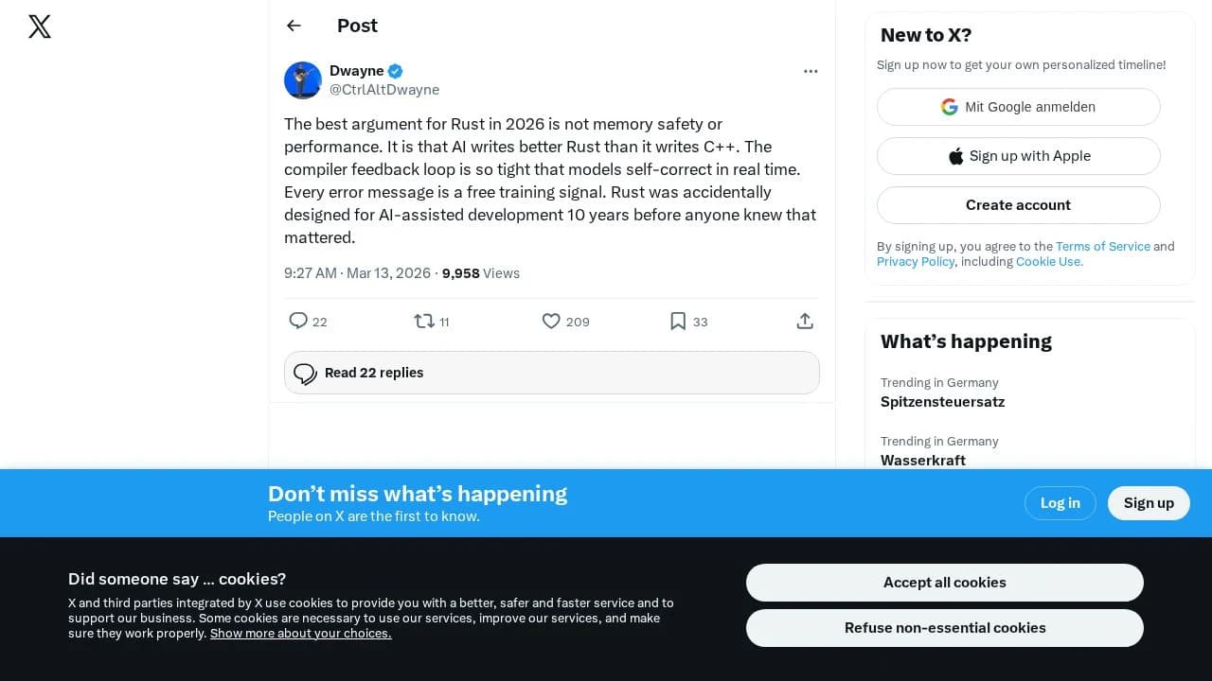Open the more options menu on the post
The height and width of the screenshot is (681, 1212).
point(811,71)
